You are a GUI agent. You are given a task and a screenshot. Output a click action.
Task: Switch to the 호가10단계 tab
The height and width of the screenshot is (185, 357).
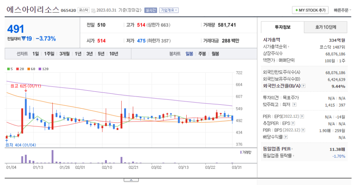click(x=326, y=27)
